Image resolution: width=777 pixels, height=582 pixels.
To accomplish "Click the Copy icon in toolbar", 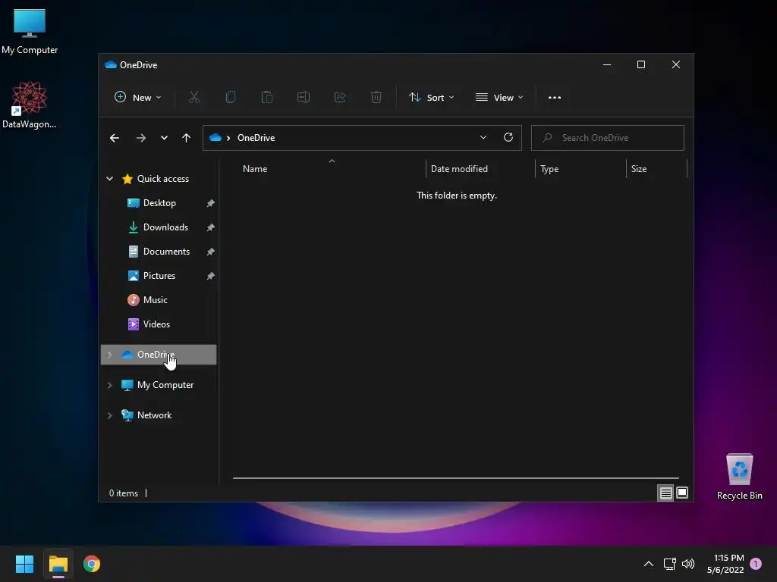I will pyautogui.click(x=231, y=98).
